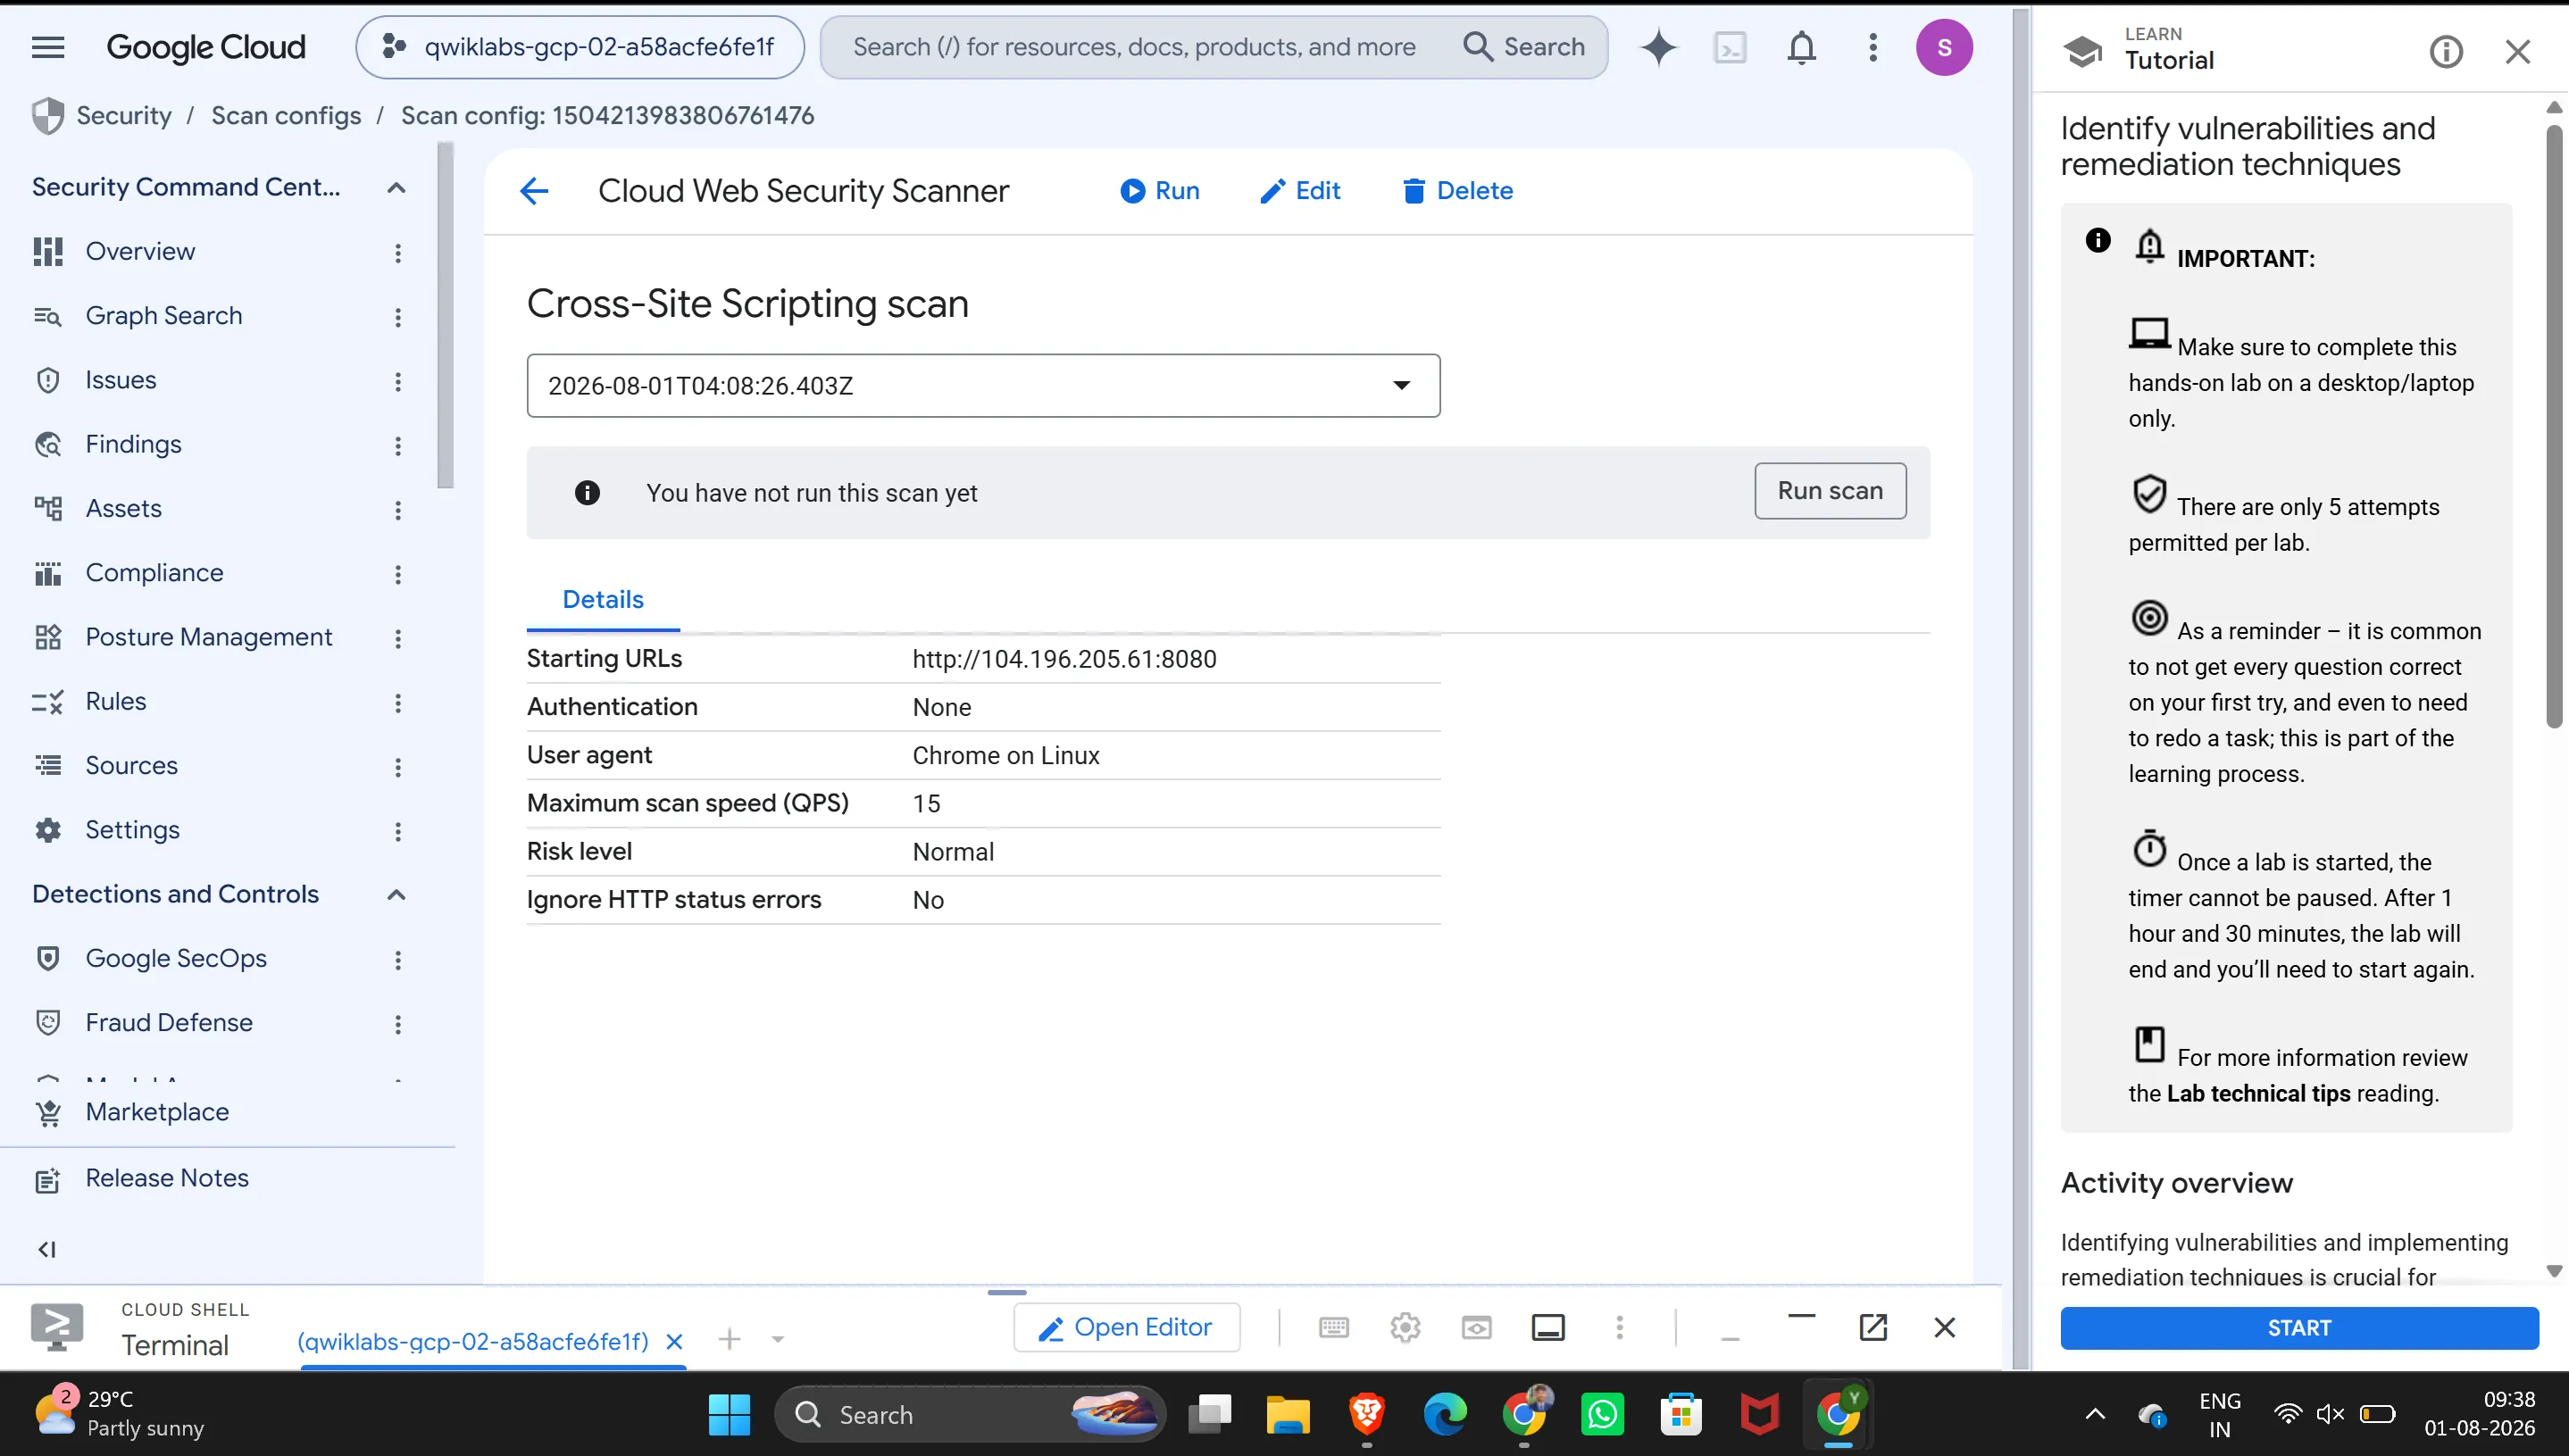The image size is (2569, 1456).
Task: Open WhatsApp from the taskbar
Action: (x=1602, y=1414)
